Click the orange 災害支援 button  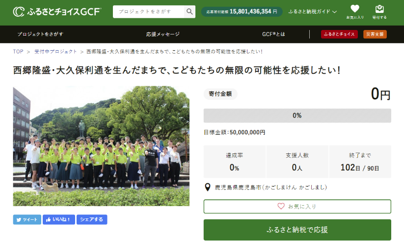pos(375,34)
